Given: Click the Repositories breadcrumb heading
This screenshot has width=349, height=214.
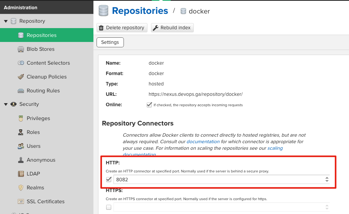Looking at the screenshot, I should [x=140, y=11].
